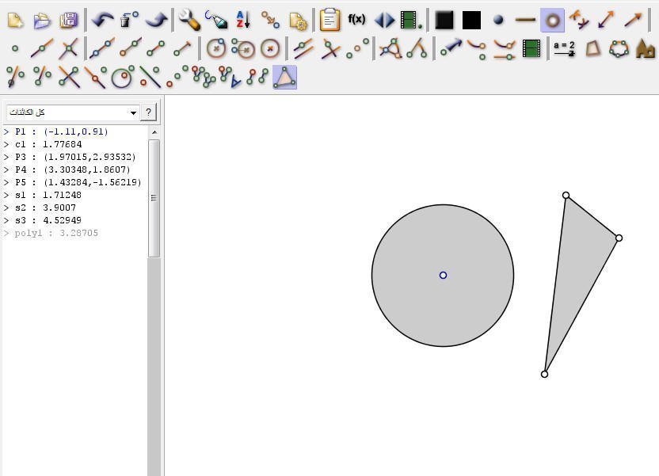Select the intersection tool

tap(68, 49)
